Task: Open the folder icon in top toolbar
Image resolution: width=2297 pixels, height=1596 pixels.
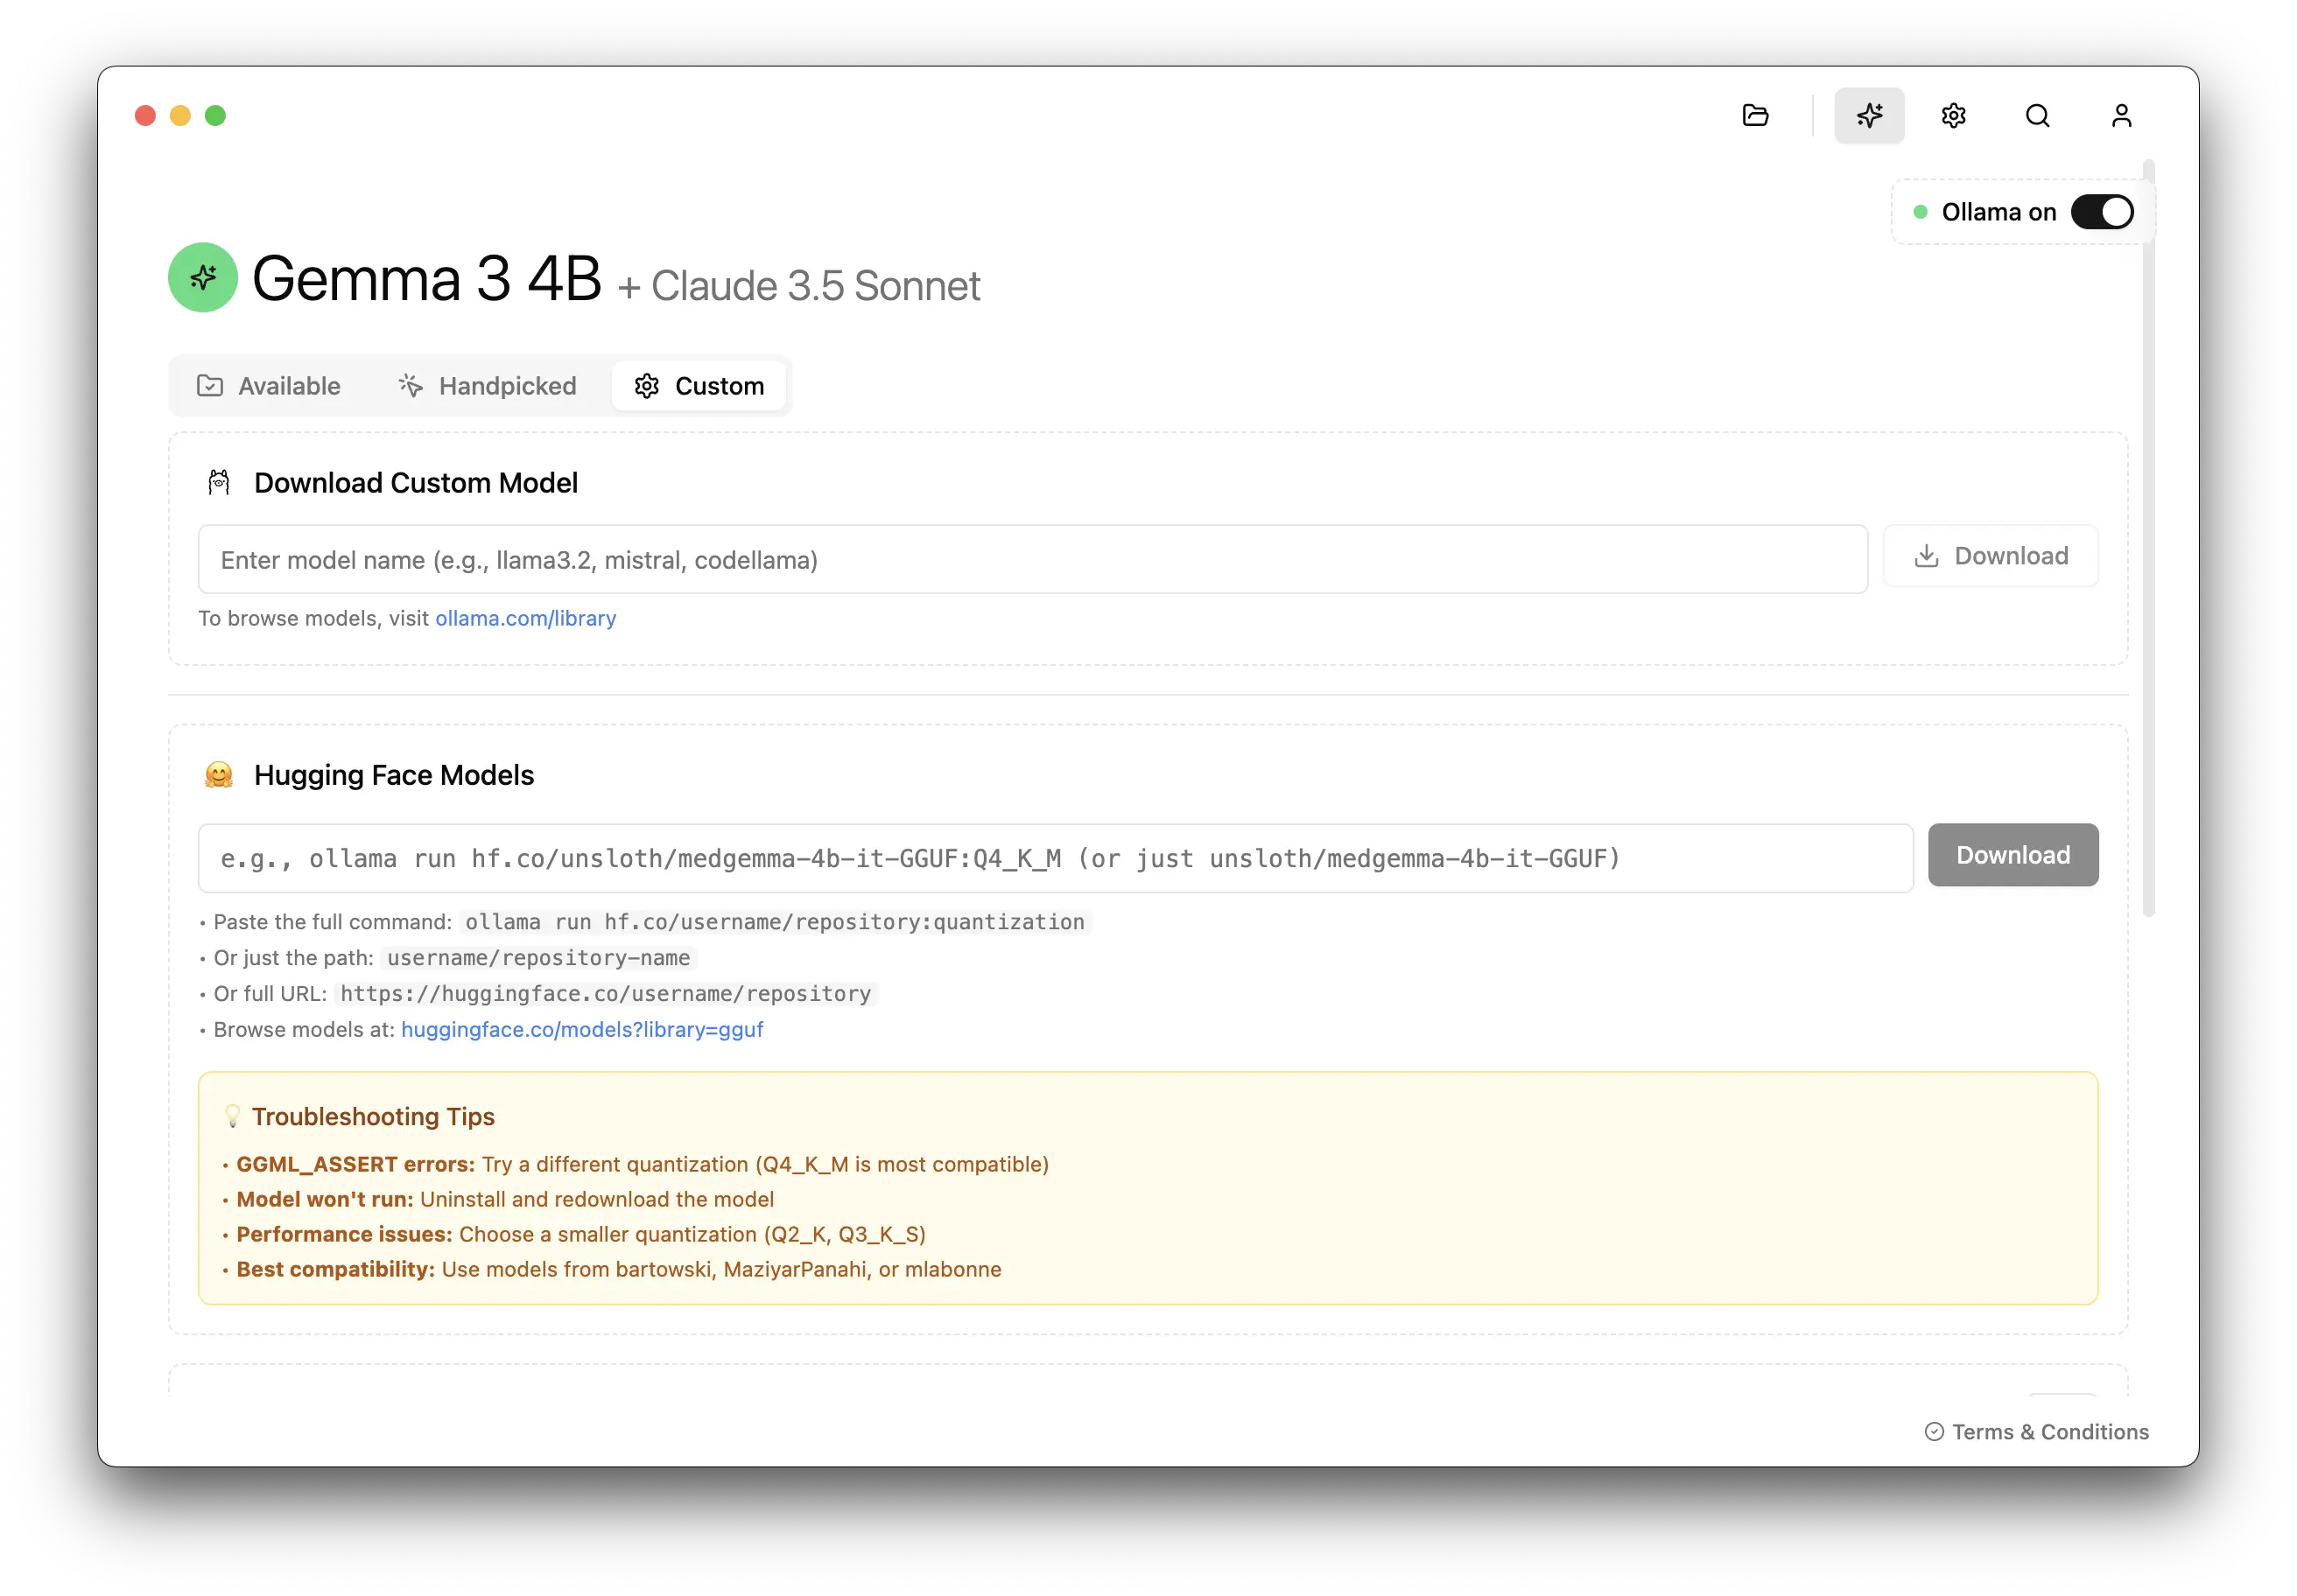Action: pos(1755,116)
